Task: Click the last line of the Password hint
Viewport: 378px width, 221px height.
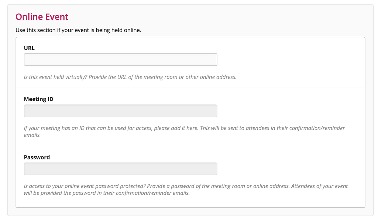Action: coord(107,193)
